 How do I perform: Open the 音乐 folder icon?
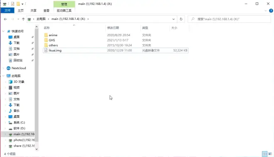10,111
